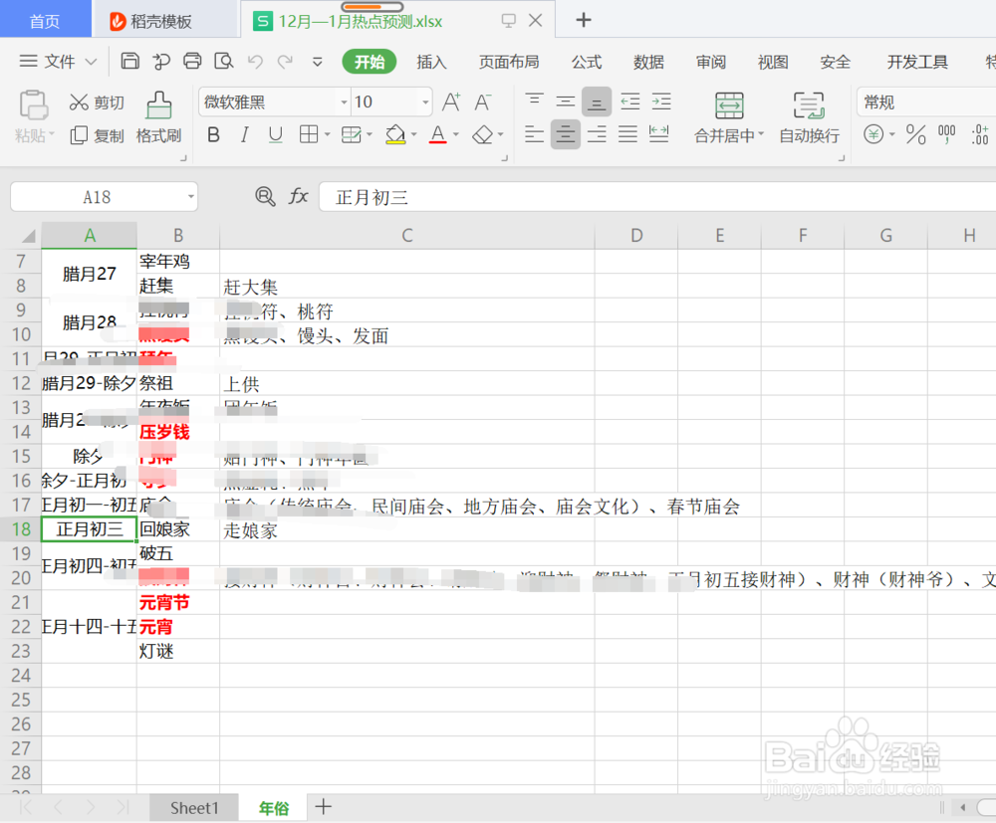This screenshot has height=823, width=996.
Task: Open the font size dropdown
Action: click(x=425, y=103)
